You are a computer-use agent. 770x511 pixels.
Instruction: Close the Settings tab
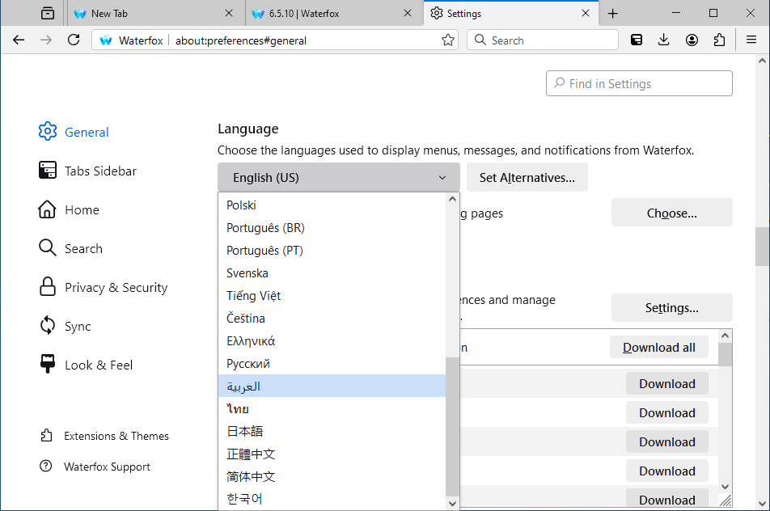tap(586, 13)
